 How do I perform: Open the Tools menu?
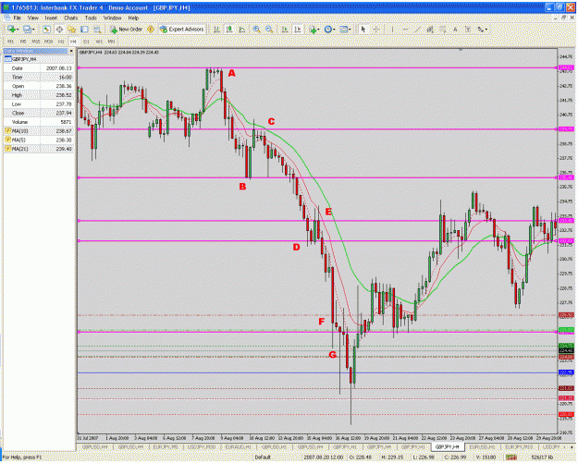click(x=91, y=18)
